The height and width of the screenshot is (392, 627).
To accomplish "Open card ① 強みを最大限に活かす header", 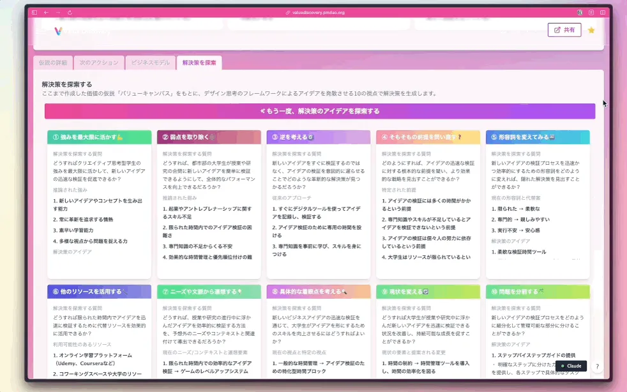I will coord(99,137).
